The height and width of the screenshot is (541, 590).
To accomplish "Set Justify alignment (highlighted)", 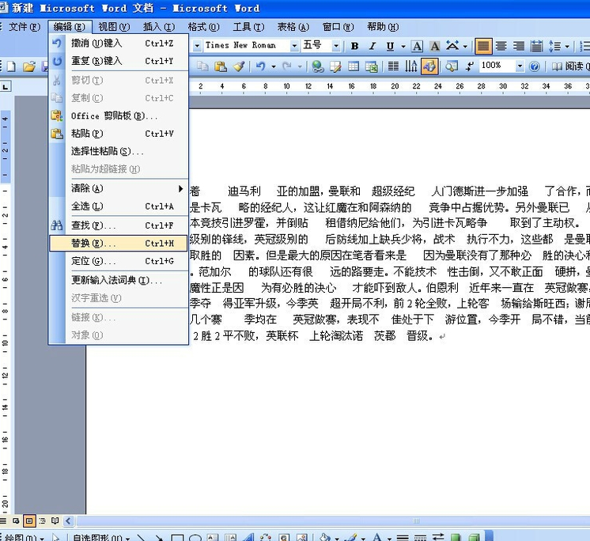I will coord(483,46).
